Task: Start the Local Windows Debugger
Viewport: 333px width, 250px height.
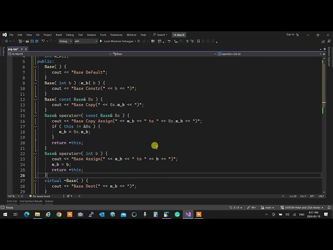Action: pyautogui.click(x=118, y=41)
